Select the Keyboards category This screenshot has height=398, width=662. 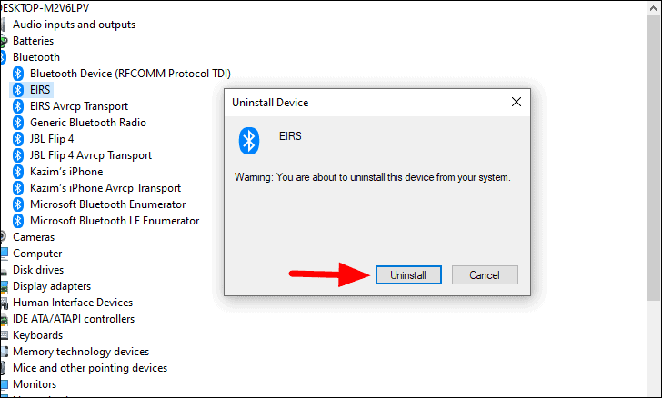click(x=37, y=335)
